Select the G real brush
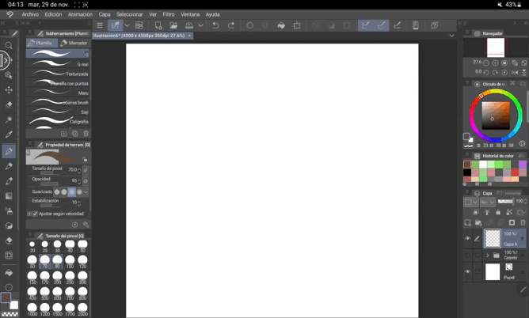The width and height of the screenshot is (529, 318). (58, 64)
